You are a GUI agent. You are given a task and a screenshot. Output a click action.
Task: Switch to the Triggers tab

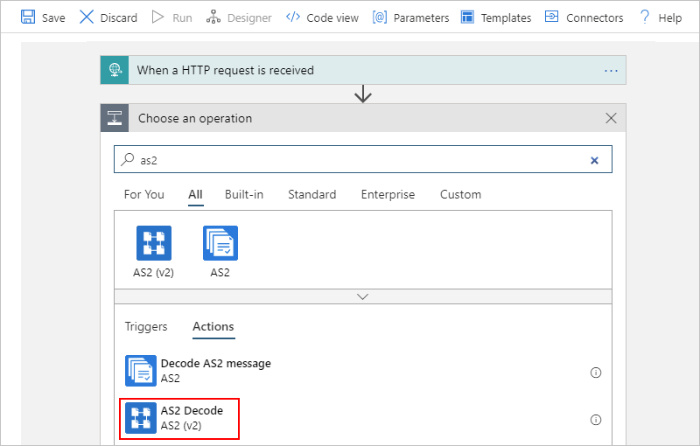coord(146,326)
